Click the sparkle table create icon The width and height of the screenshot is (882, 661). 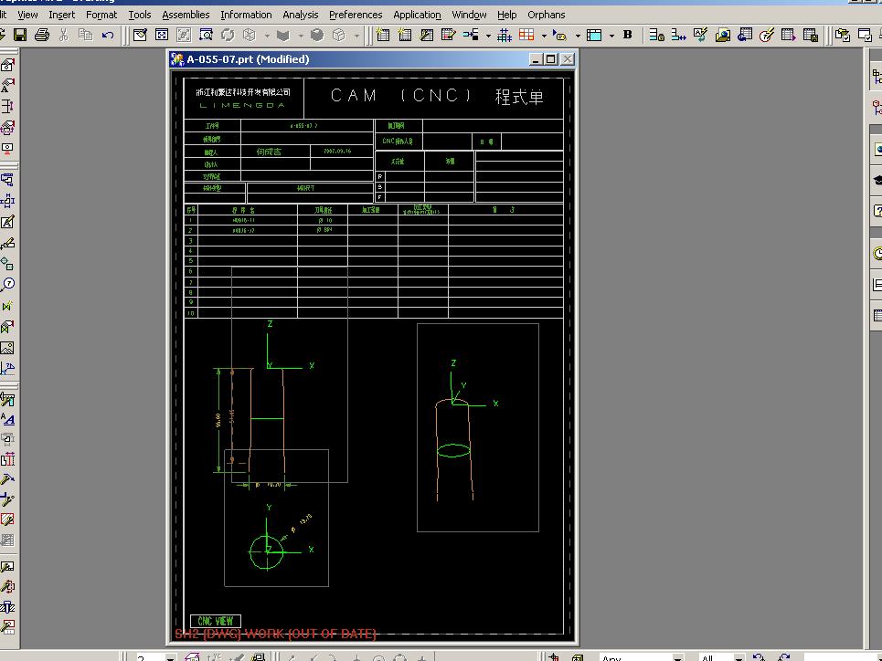point(383,36)
